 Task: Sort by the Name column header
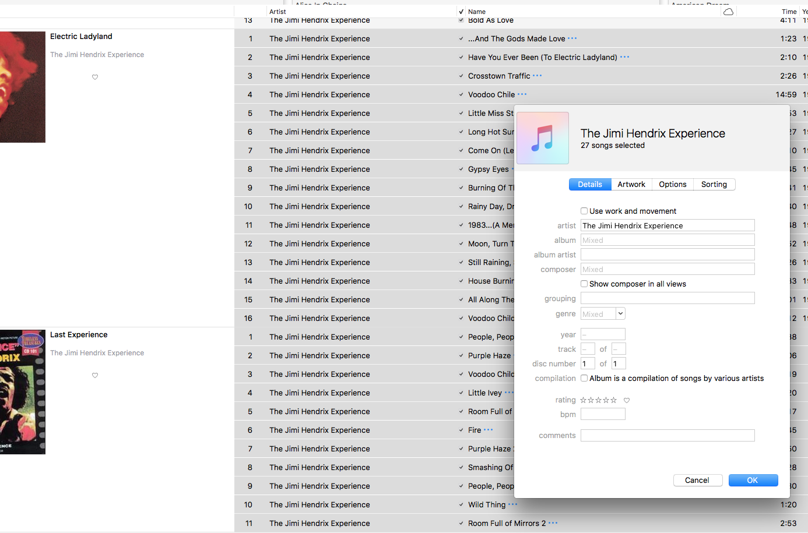[477, 12]
